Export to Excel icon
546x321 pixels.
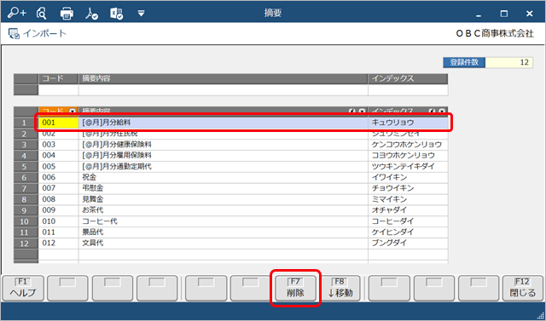coord(116,14)
